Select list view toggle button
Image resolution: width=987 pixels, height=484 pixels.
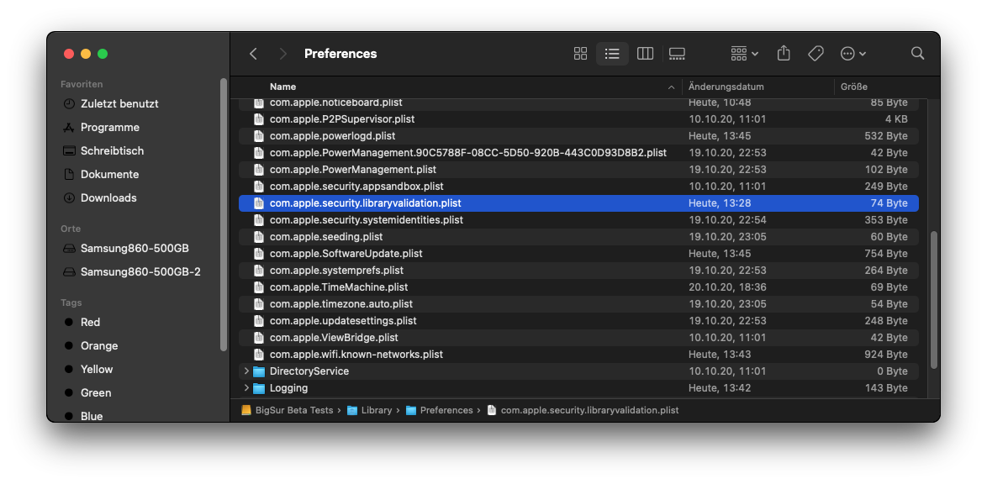612,54
